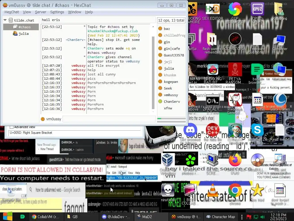Open the Glary Utilities desktop icon
294x221 pixels.
pyautogui.click(x=280, y=103)
